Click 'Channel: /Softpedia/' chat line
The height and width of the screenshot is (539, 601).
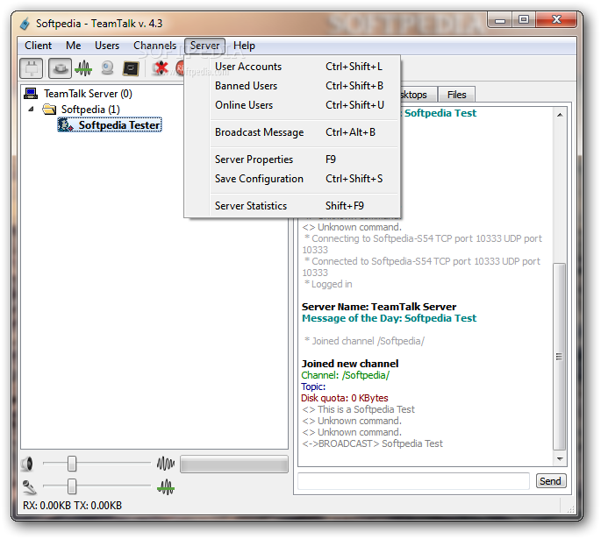tap(346, 375)
